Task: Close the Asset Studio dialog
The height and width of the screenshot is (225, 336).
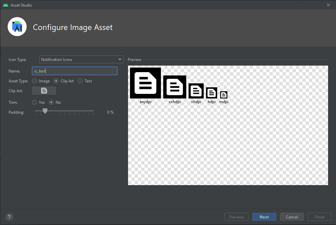Action: coord(328,5)
